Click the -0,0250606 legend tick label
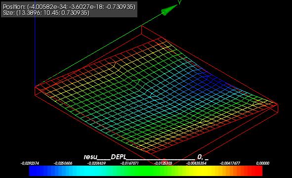This screenshot has height=178, width=292. 63,163
